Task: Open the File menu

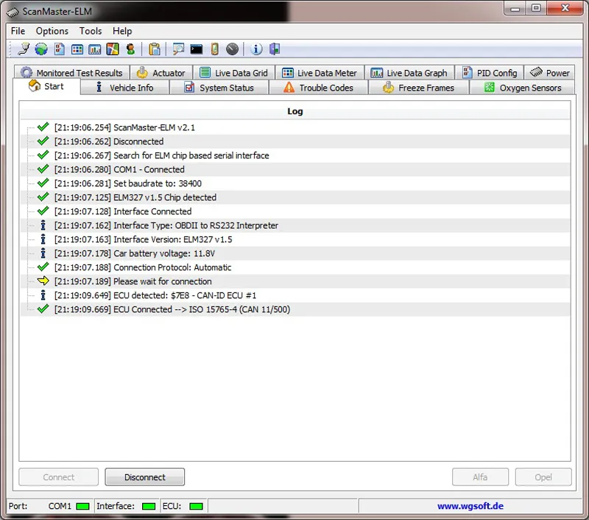Action: pos(18,31)
